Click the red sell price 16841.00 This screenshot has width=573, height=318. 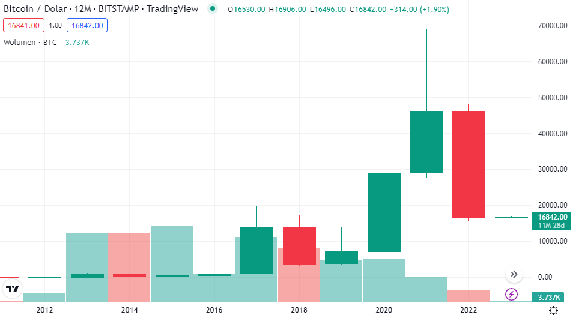pyautogui.click(x=23, y=25)
